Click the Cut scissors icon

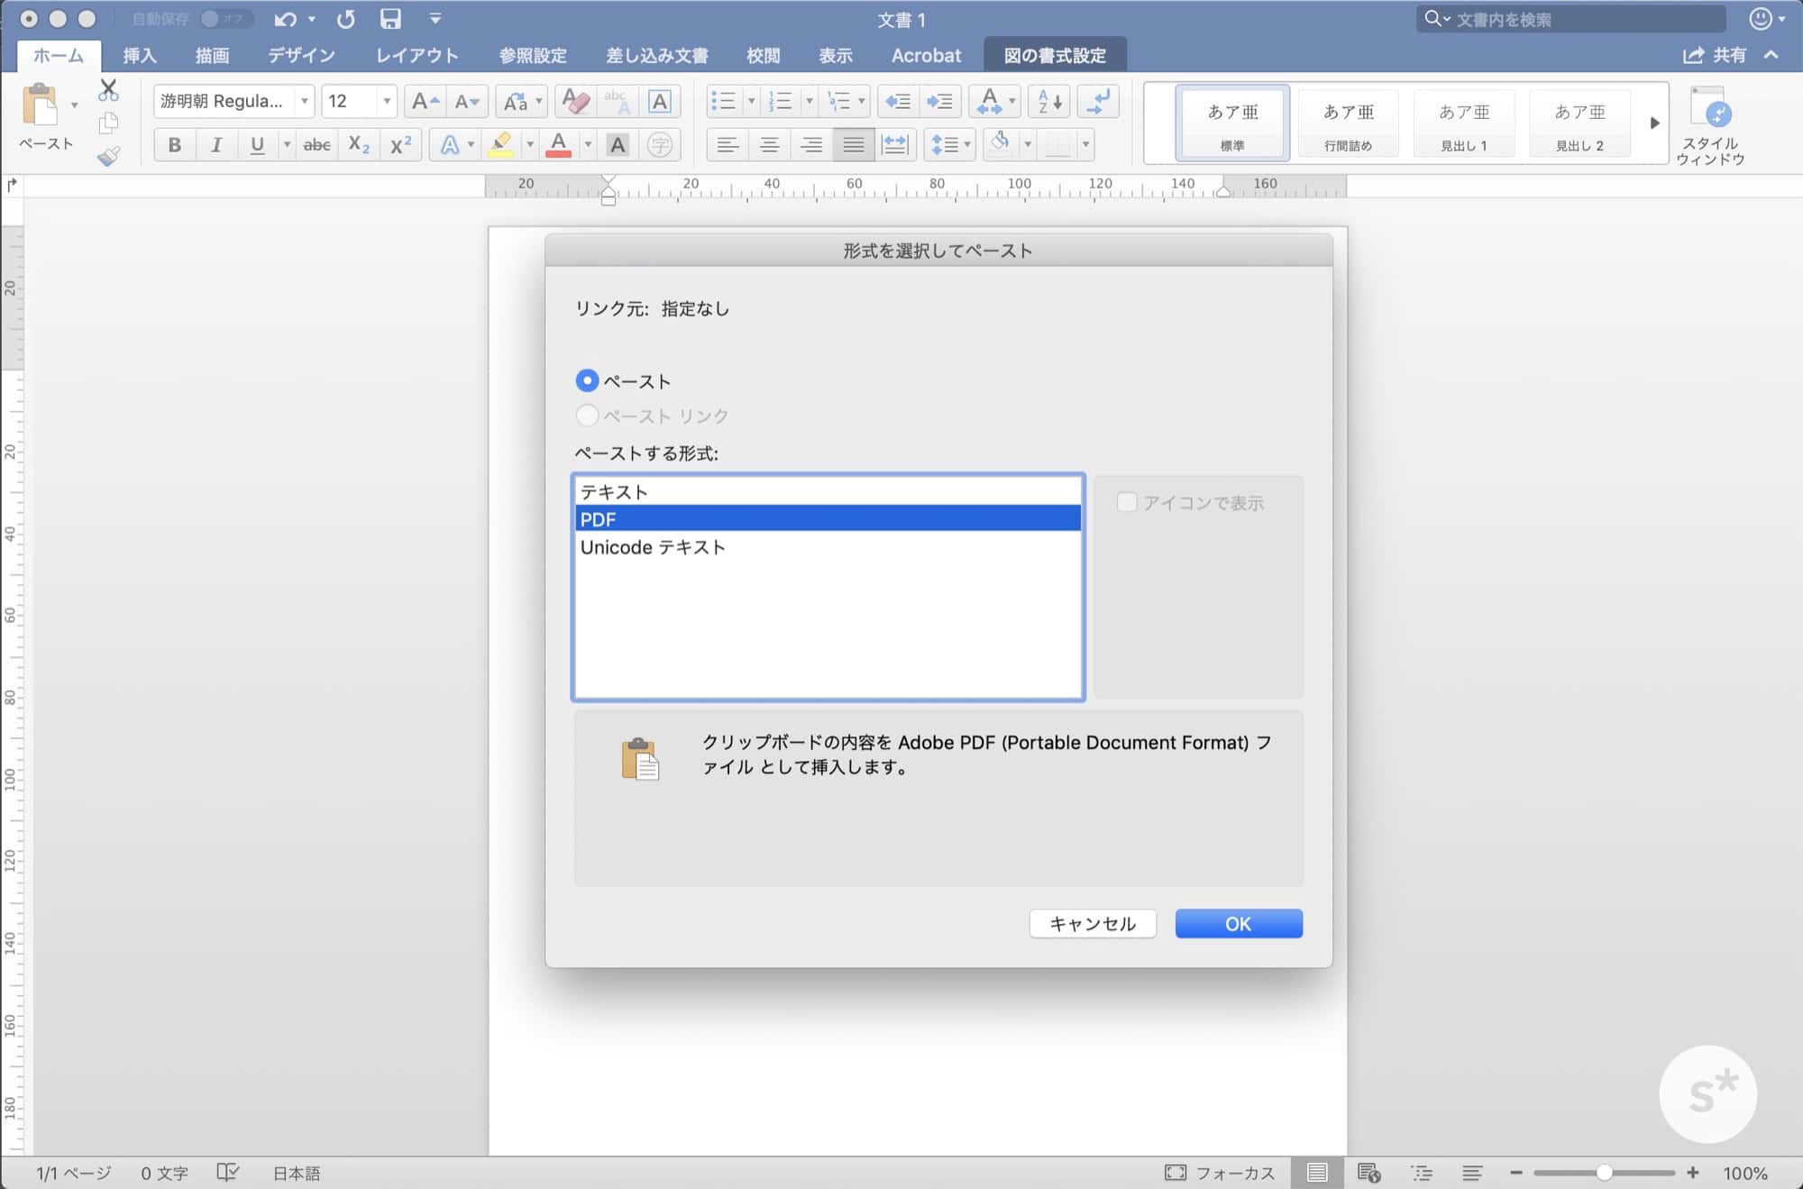tap(108, 90)
